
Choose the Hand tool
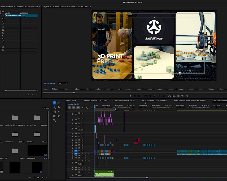(59, 116)
